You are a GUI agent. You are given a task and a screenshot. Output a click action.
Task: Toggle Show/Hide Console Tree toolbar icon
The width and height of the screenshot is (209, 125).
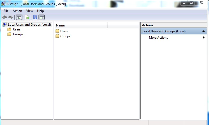19,17
